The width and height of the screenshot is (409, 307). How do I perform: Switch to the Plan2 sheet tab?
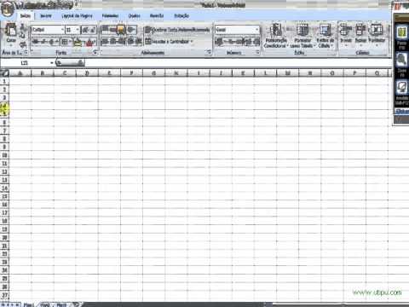pos(45,304)
